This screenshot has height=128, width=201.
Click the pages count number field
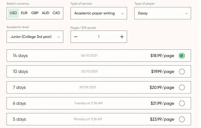tap(99, 37)
